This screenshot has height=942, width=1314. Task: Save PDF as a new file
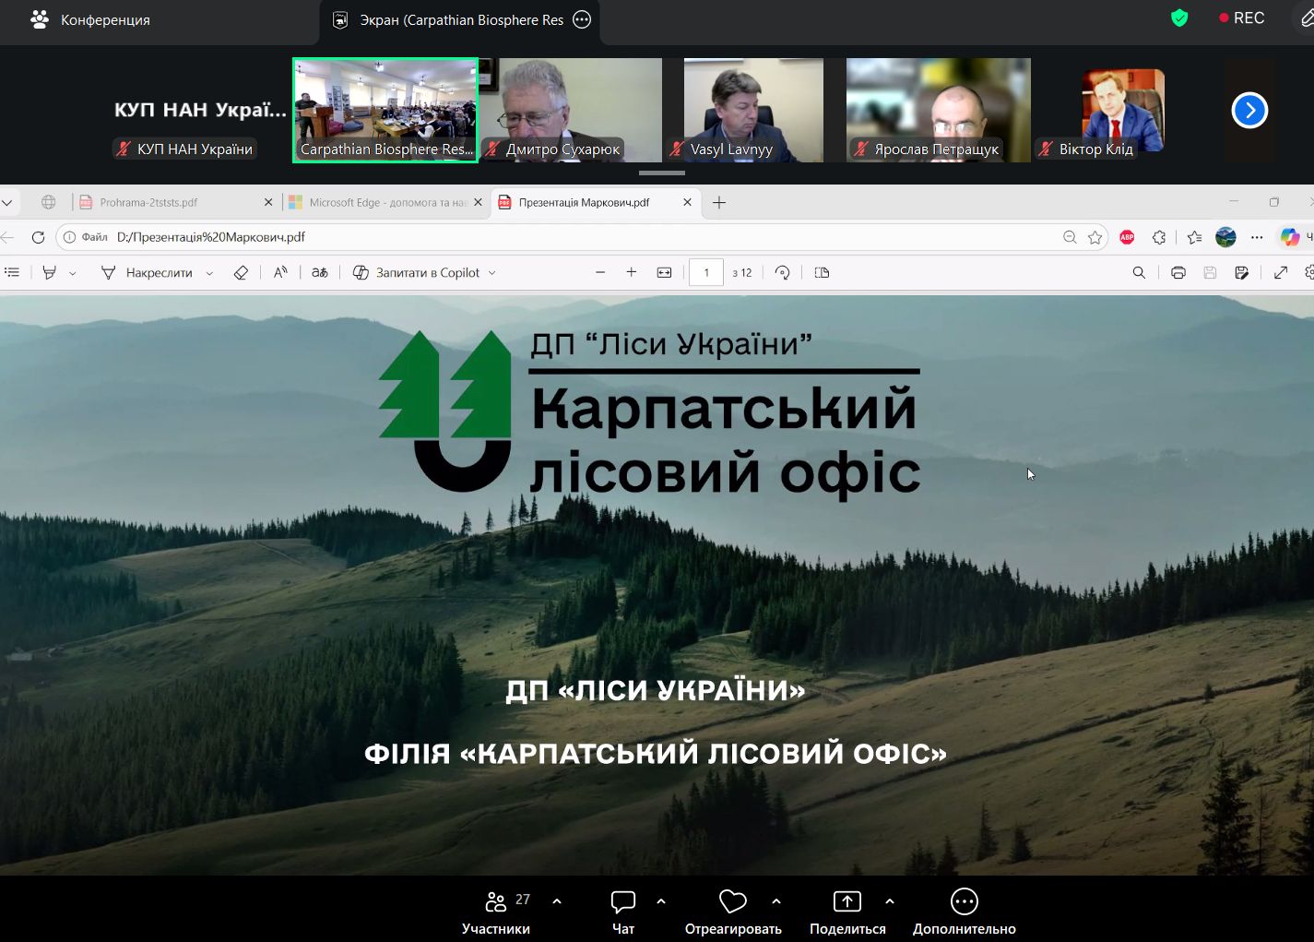click(1241, 272)
